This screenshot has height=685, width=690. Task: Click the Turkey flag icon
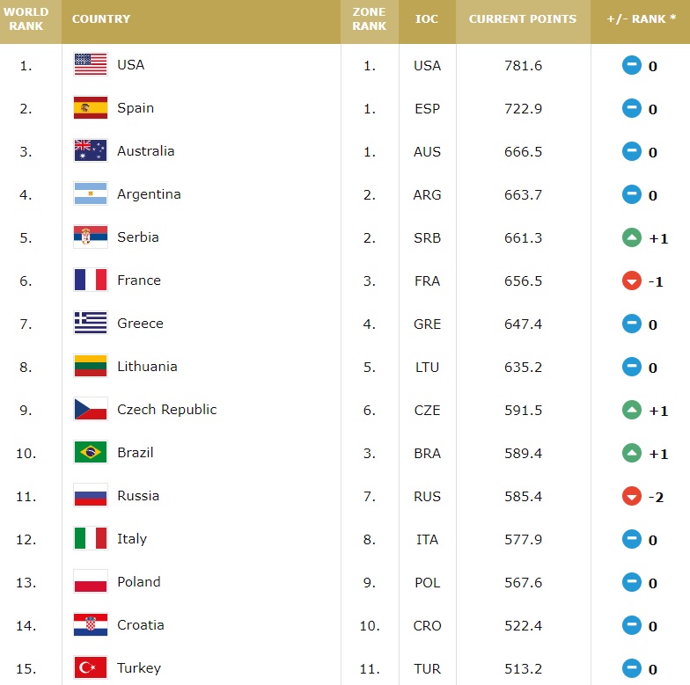coord(91,668)
